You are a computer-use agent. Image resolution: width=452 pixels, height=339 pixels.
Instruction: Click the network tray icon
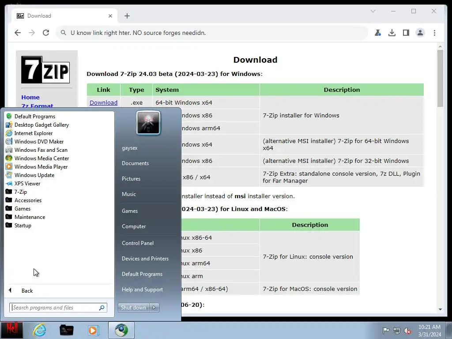tap(397, 331)
